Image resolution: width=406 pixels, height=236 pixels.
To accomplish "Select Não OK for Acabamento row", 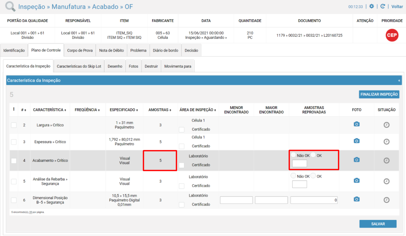I will (294, 155).
